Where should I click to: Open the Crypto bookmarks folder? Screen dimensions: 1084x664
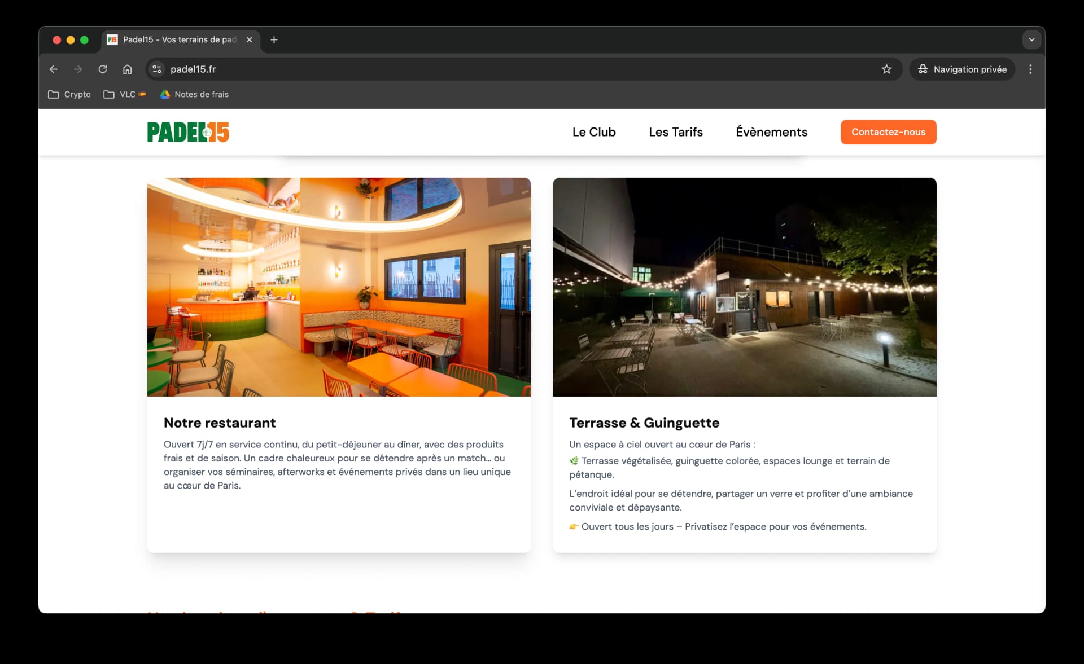pos(69,94)
